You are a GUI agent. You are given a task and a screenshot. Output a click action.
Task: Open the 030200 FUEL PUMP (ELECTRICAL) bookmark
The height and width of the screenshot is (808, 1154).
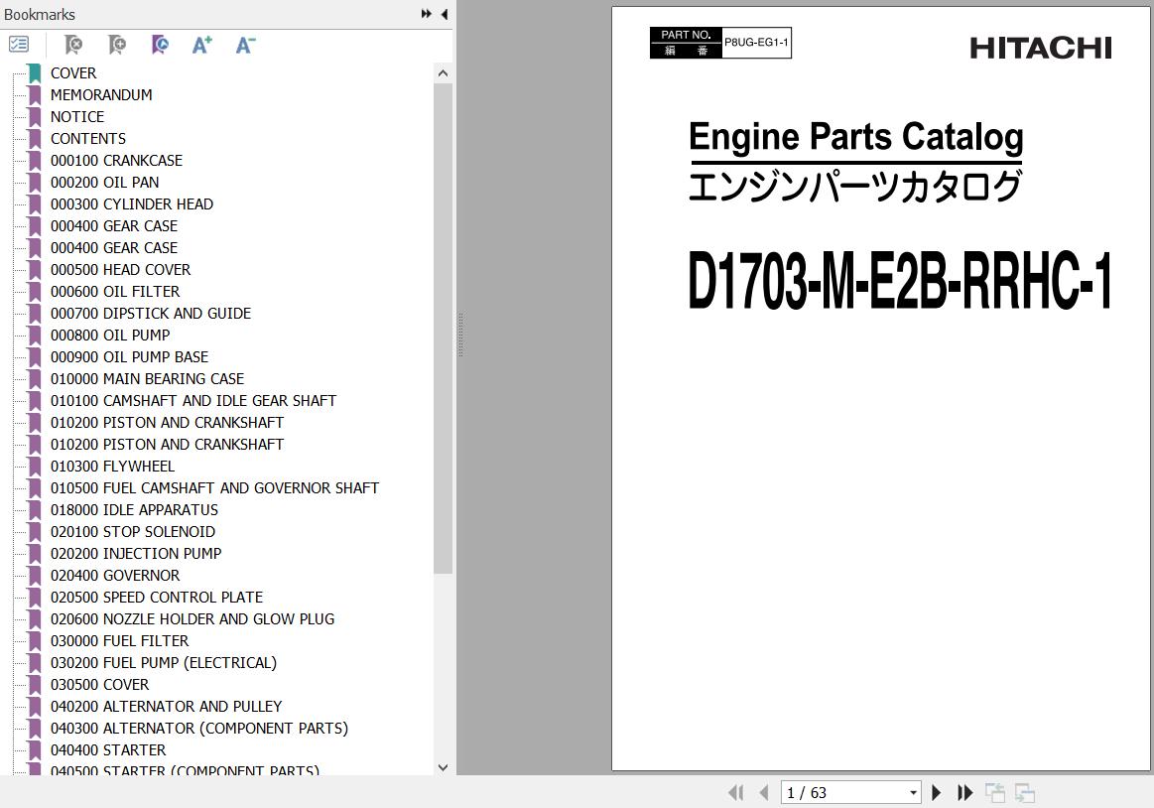tap(164, 663)
